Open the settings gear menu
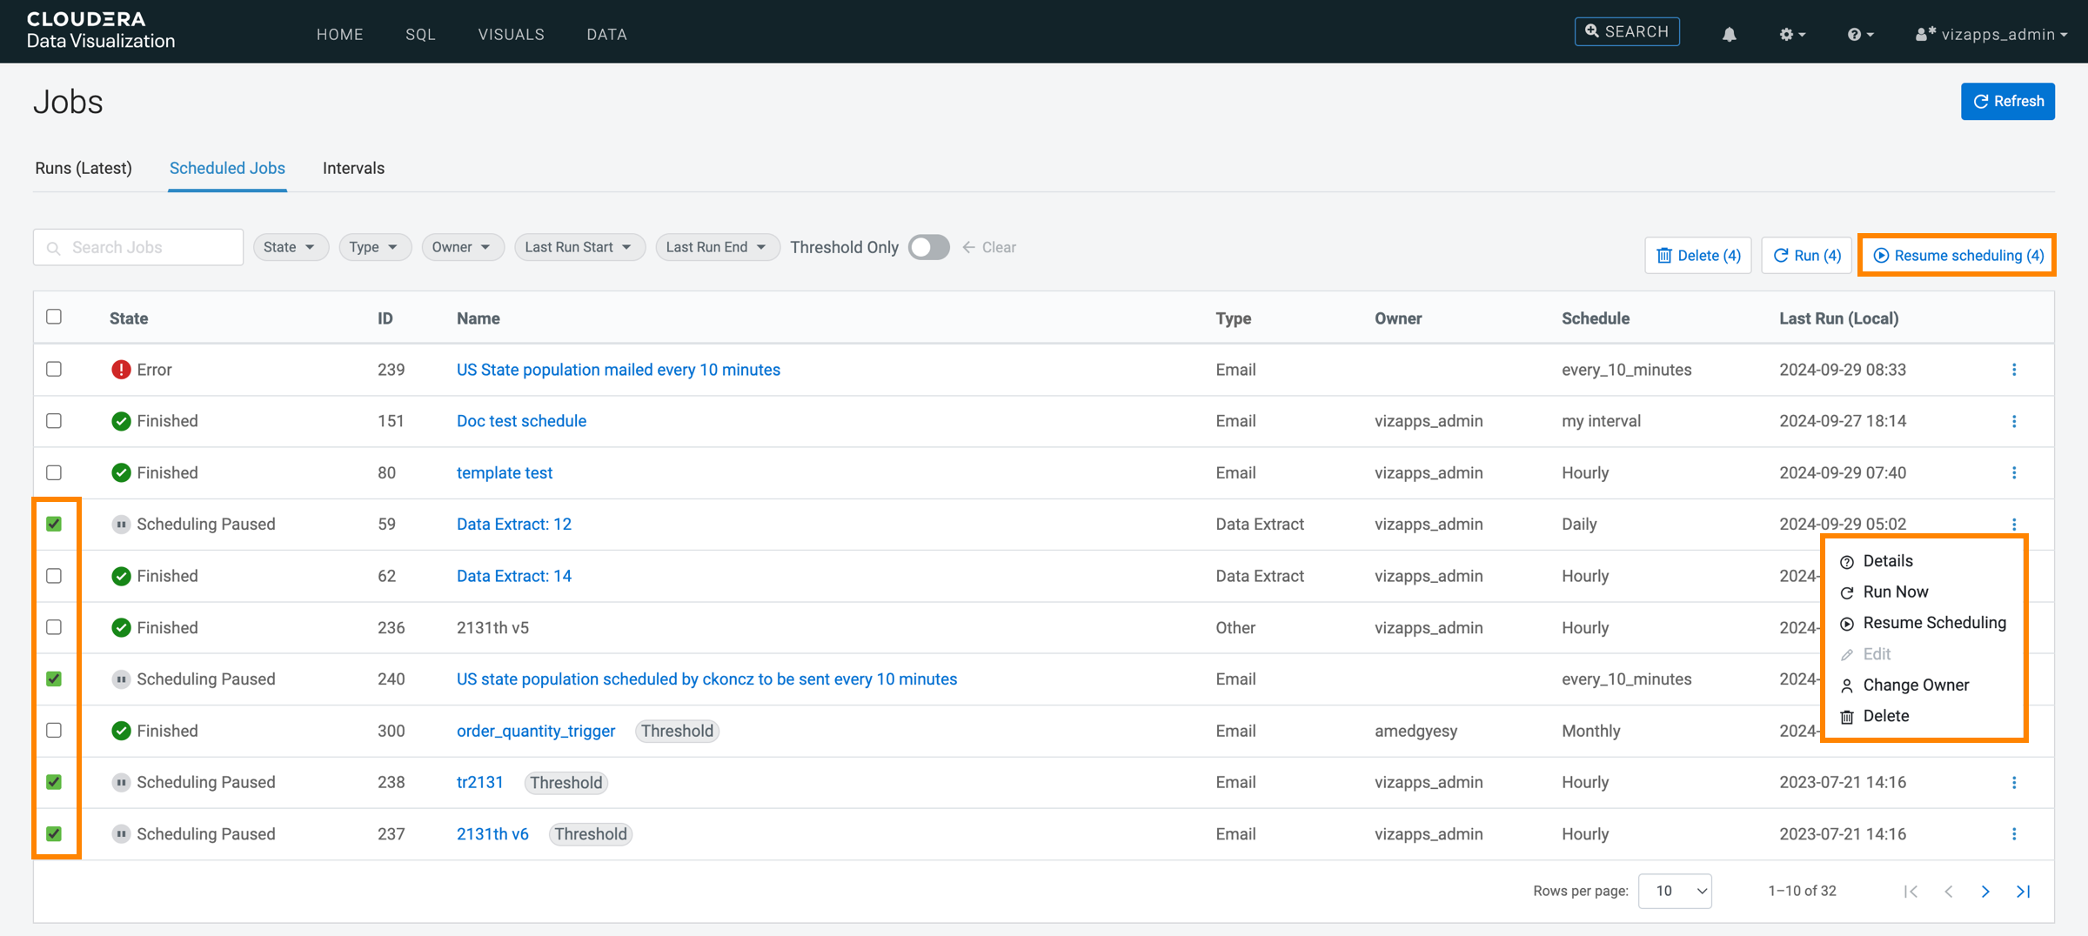 [1791, 34]
